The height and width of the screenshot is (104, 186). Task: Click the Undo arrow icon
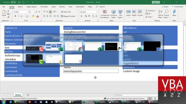coord(23,2)
